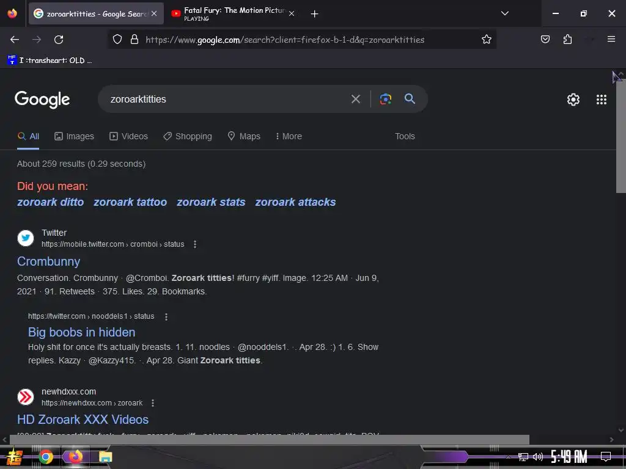Click the horizontal page scrollbar
626x469 pixels.
270,440
